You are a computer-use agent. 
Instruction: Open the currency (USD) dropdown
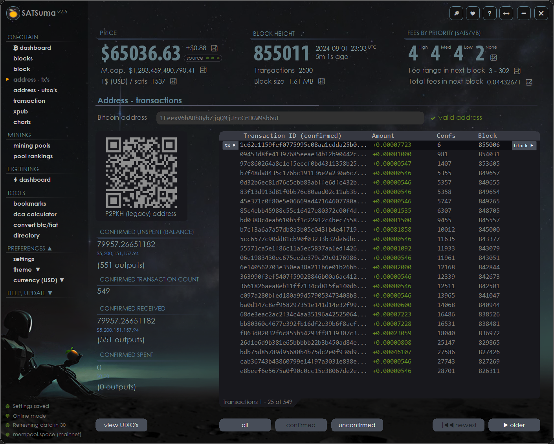coord(39,280)
